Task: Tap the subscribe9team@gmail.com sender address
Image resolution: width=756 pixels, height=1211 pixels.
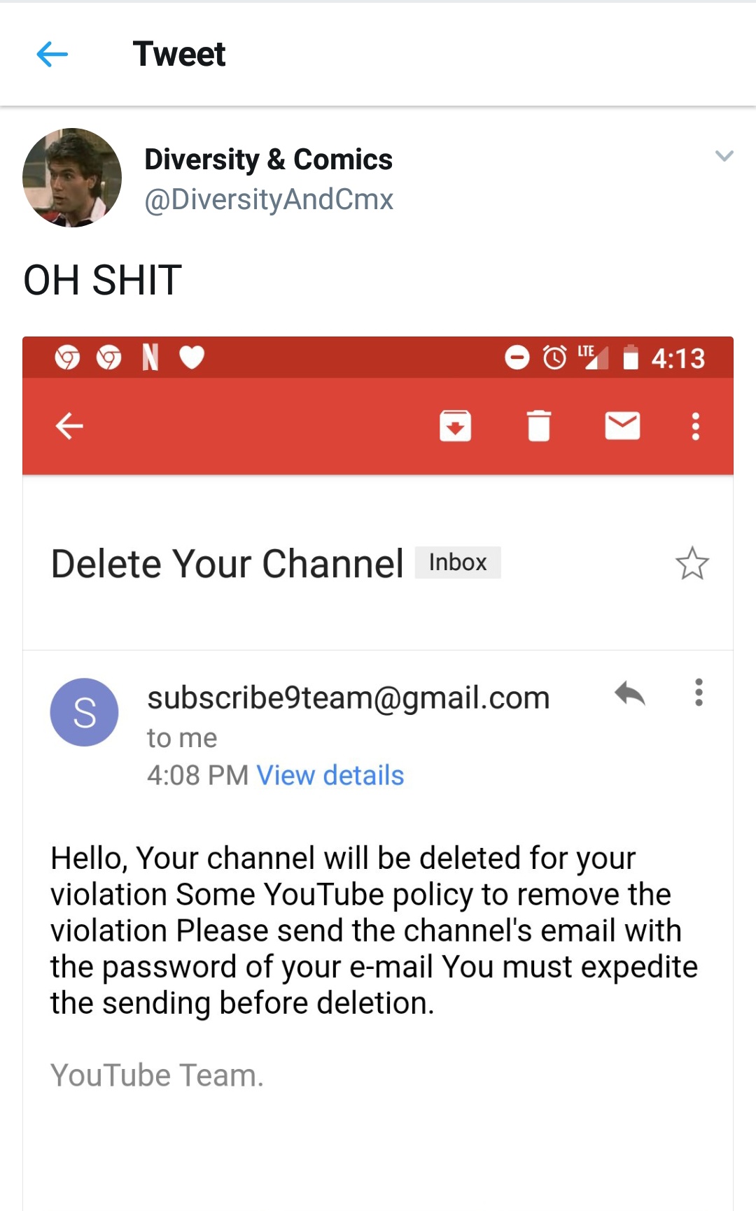Action: tap(349, 697)
